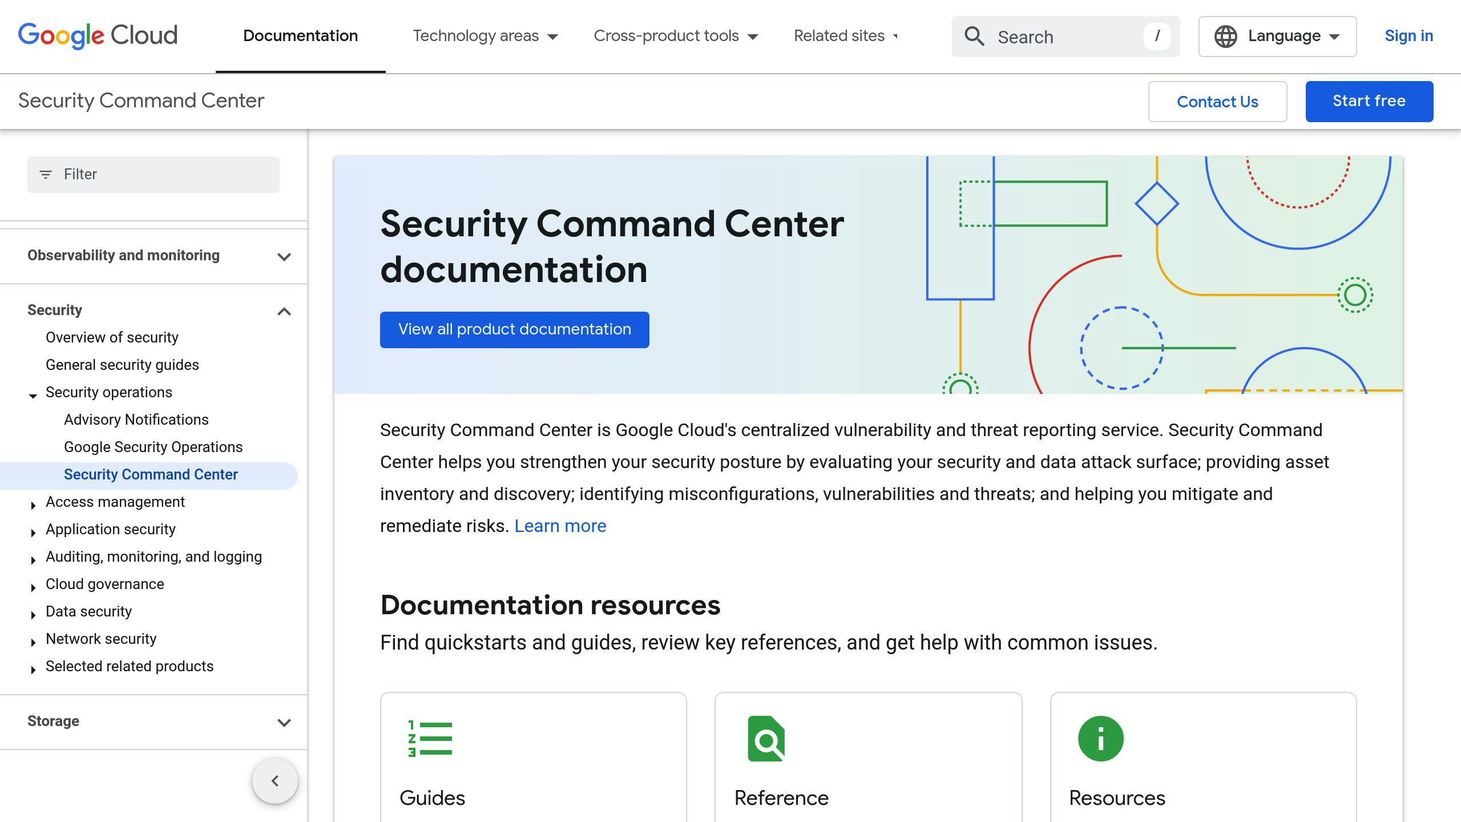Viewport: 1461px width, 822px height.
Task: Click into the Search field
Action: [x=1066, y=37]
